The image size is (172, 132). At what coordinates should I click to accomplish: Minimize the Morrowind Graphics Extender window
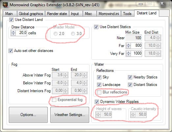coord(141,4)
